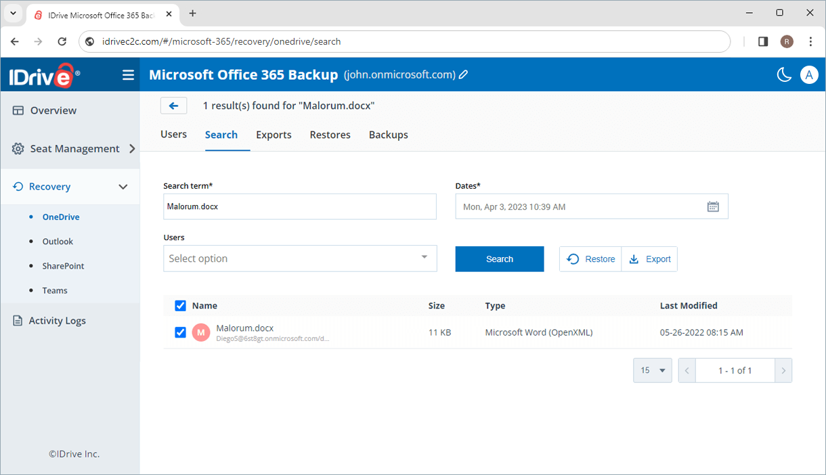
Task: Uncheck the Malorum.docx row checkbox
Action: click(x=180, y=332)
